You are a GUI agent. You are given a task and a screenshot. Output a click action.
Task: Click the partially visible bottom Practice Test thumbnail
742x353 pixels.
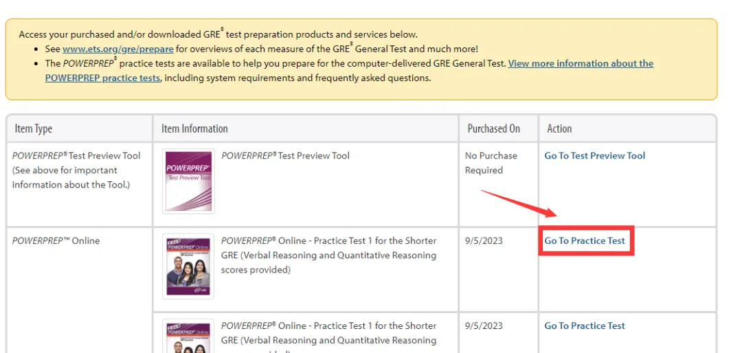click(x=188, y=337)
